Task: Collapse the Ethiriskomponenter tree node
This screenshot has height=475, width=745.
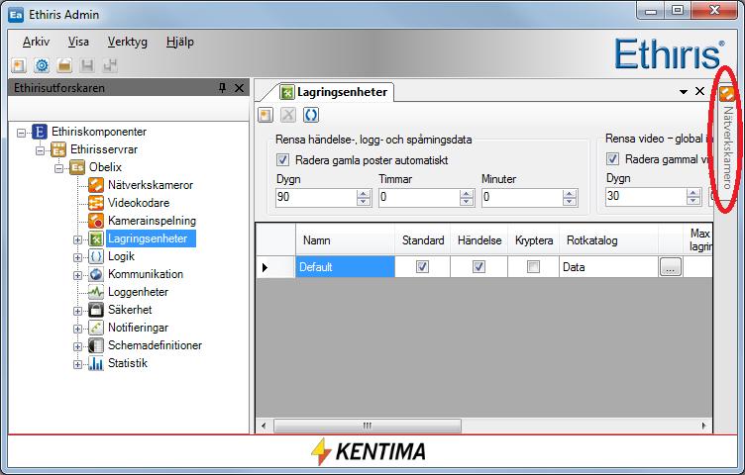Action: point(21,133)
